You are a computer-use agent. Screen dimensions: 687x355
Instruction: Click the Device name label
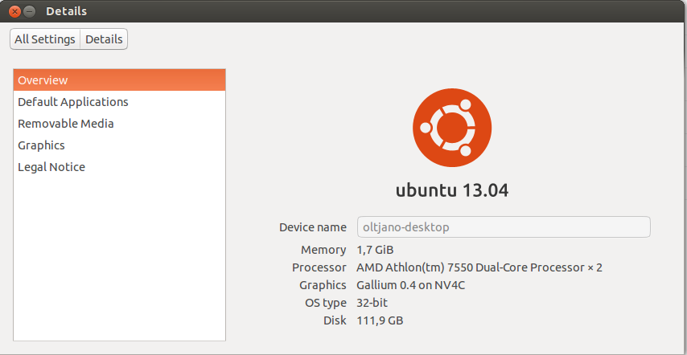click(313, 227)
